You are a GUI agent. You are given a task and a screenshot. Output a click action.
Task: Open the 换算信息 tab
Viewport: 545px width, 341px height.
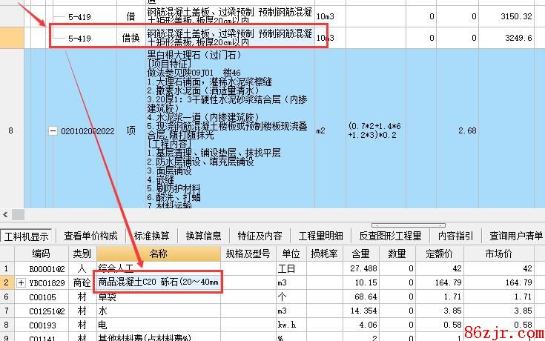coord(203,236)
